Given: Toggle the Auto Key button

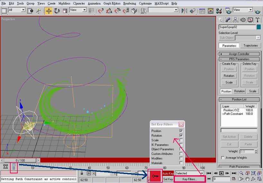Looking at the screenshot, I should pyautogui.click(x=168, y=173).
